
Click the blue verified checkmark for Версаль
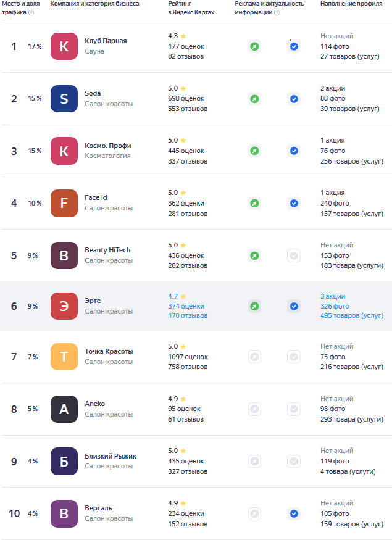pyautogui.click(x=294, y=513)
